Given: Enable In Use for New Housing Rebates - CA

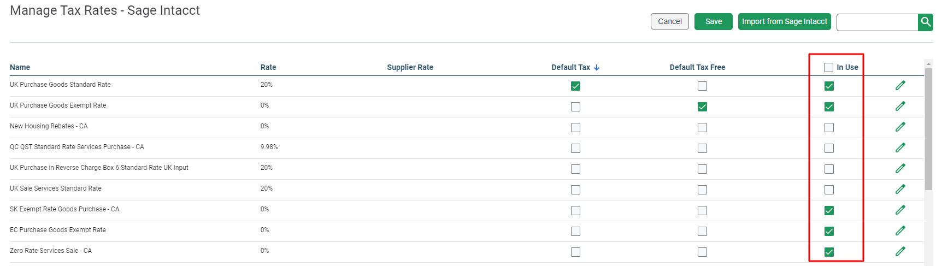Looking at the screenshot, I should coord(829,127).
